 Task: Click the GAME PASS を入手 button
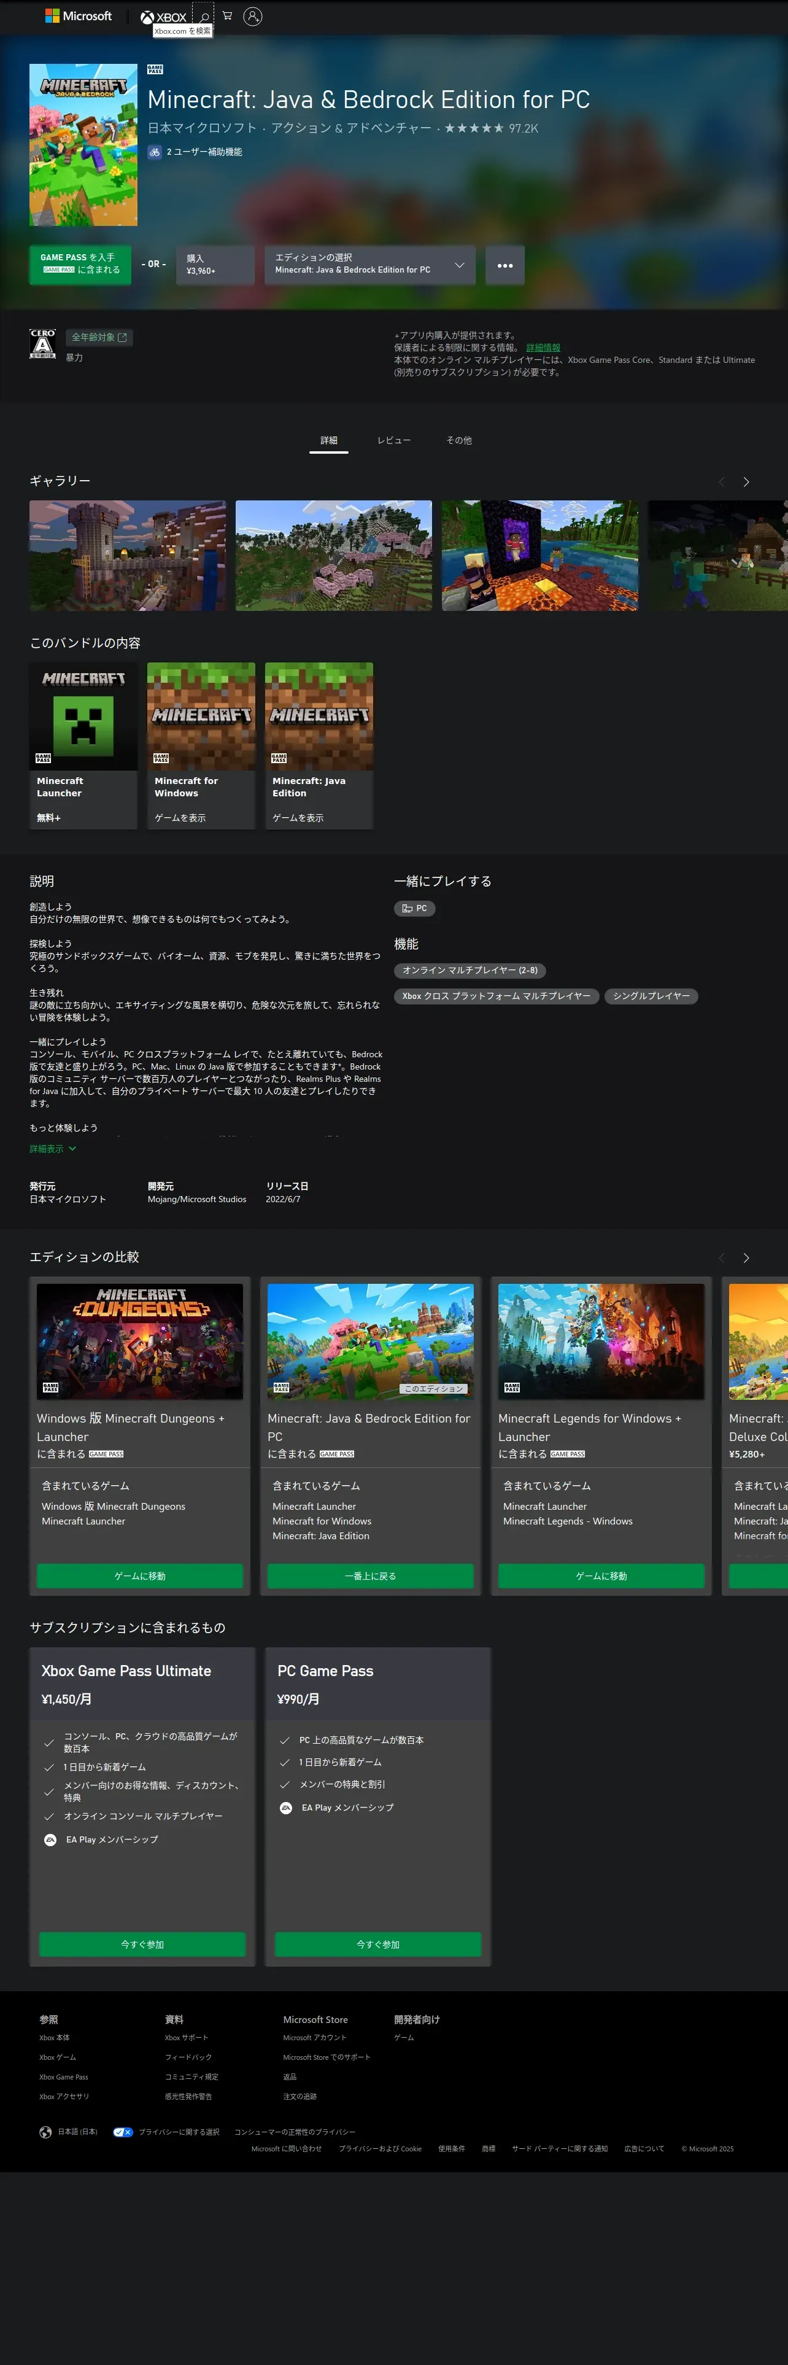point(80,265)
